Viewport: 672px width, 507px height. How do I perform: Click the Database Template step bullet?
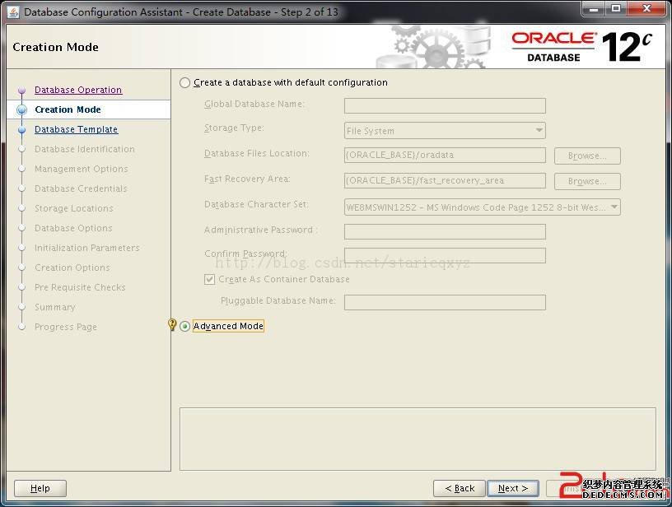(21, 129)
